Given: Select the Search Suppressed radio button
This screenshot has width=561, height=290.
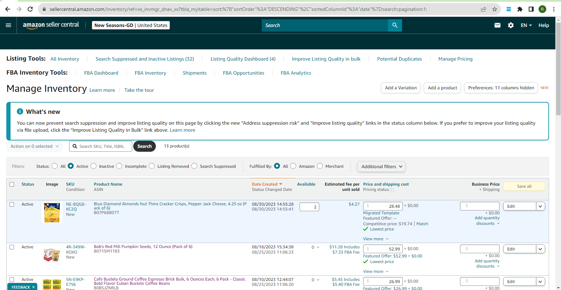Looking at the screenshot, I should [194, 166].
